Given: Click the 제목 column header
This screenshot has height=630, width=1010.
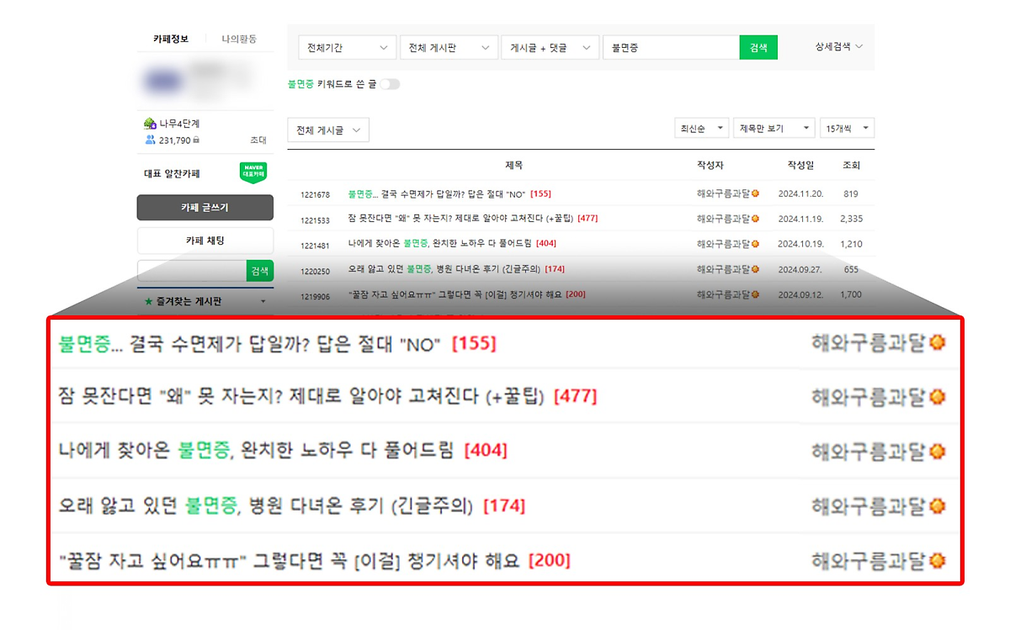Looking at the screenshot, I should (x=513, y=165).
